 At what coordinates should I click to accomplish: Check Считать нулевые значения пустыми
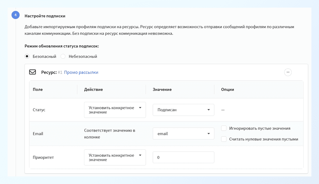[x=224, y=139]
